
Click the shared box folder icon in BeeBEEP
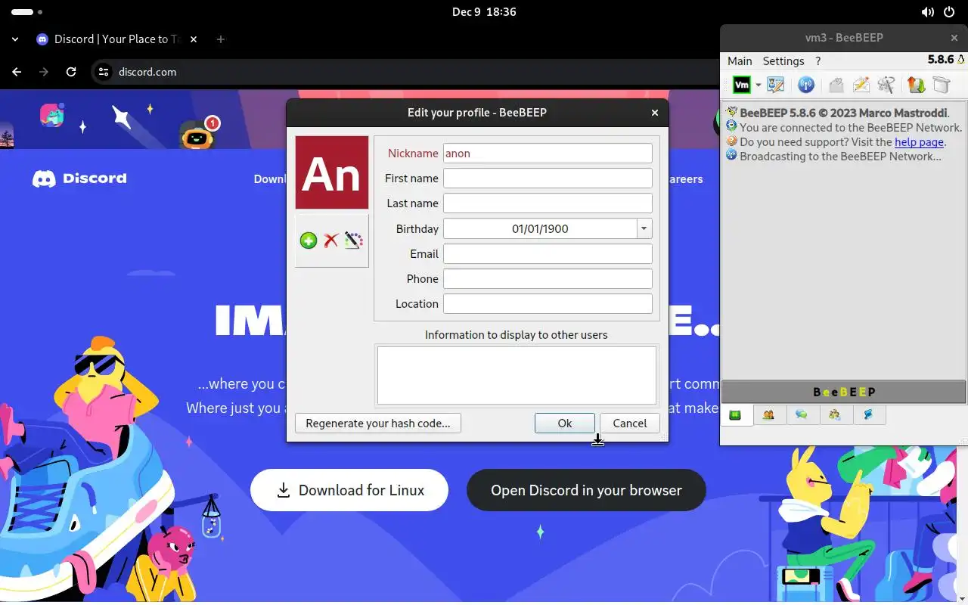[x=941, y=85]
